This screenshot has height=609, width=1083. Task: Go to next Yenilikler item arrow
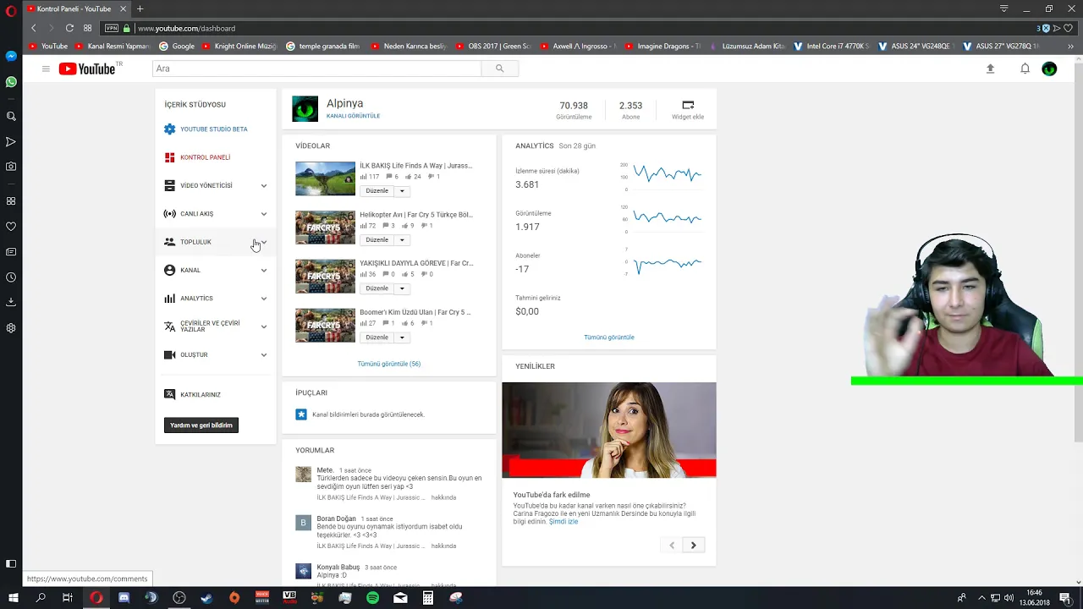(694, 546)
